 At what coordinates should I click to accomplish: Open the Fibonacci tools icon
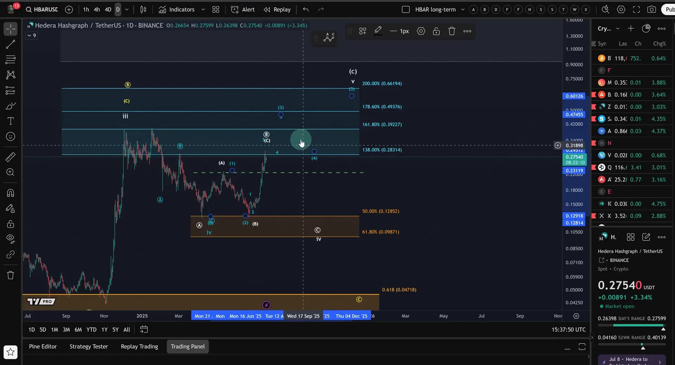[11, 60]
